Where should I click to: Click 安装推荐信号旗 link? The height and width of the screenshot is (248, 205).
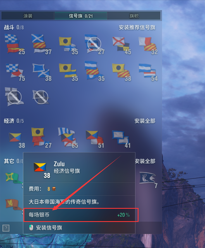point(137,27)
